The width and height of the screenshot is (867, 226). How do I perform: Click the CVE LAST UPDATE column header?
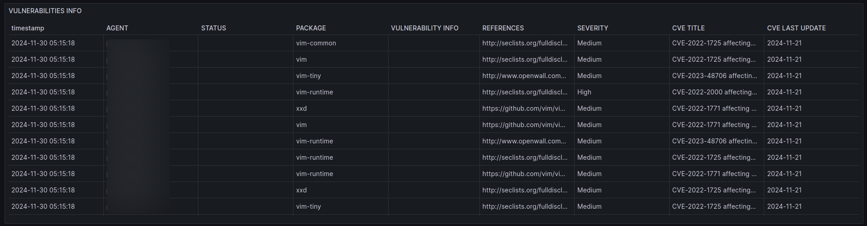(x=796, y=28)
